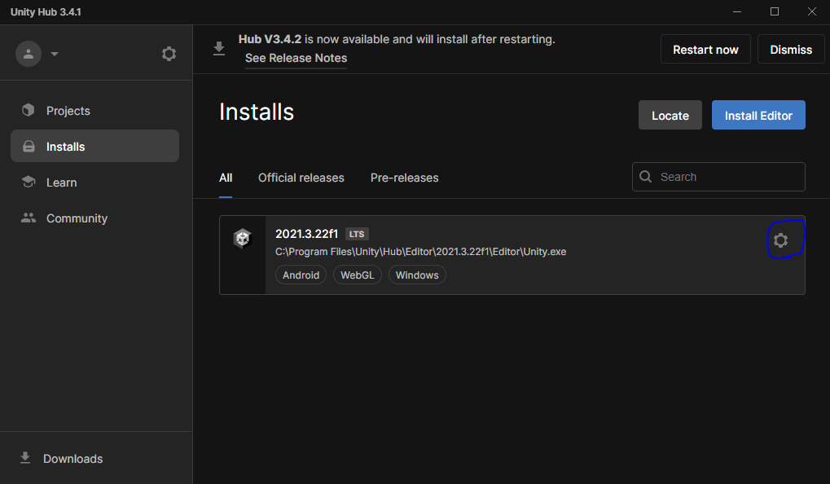Click the Downloads arrow icon in sidebar
Viewport: 830px width, 484px height.
(x=25, y=458)
